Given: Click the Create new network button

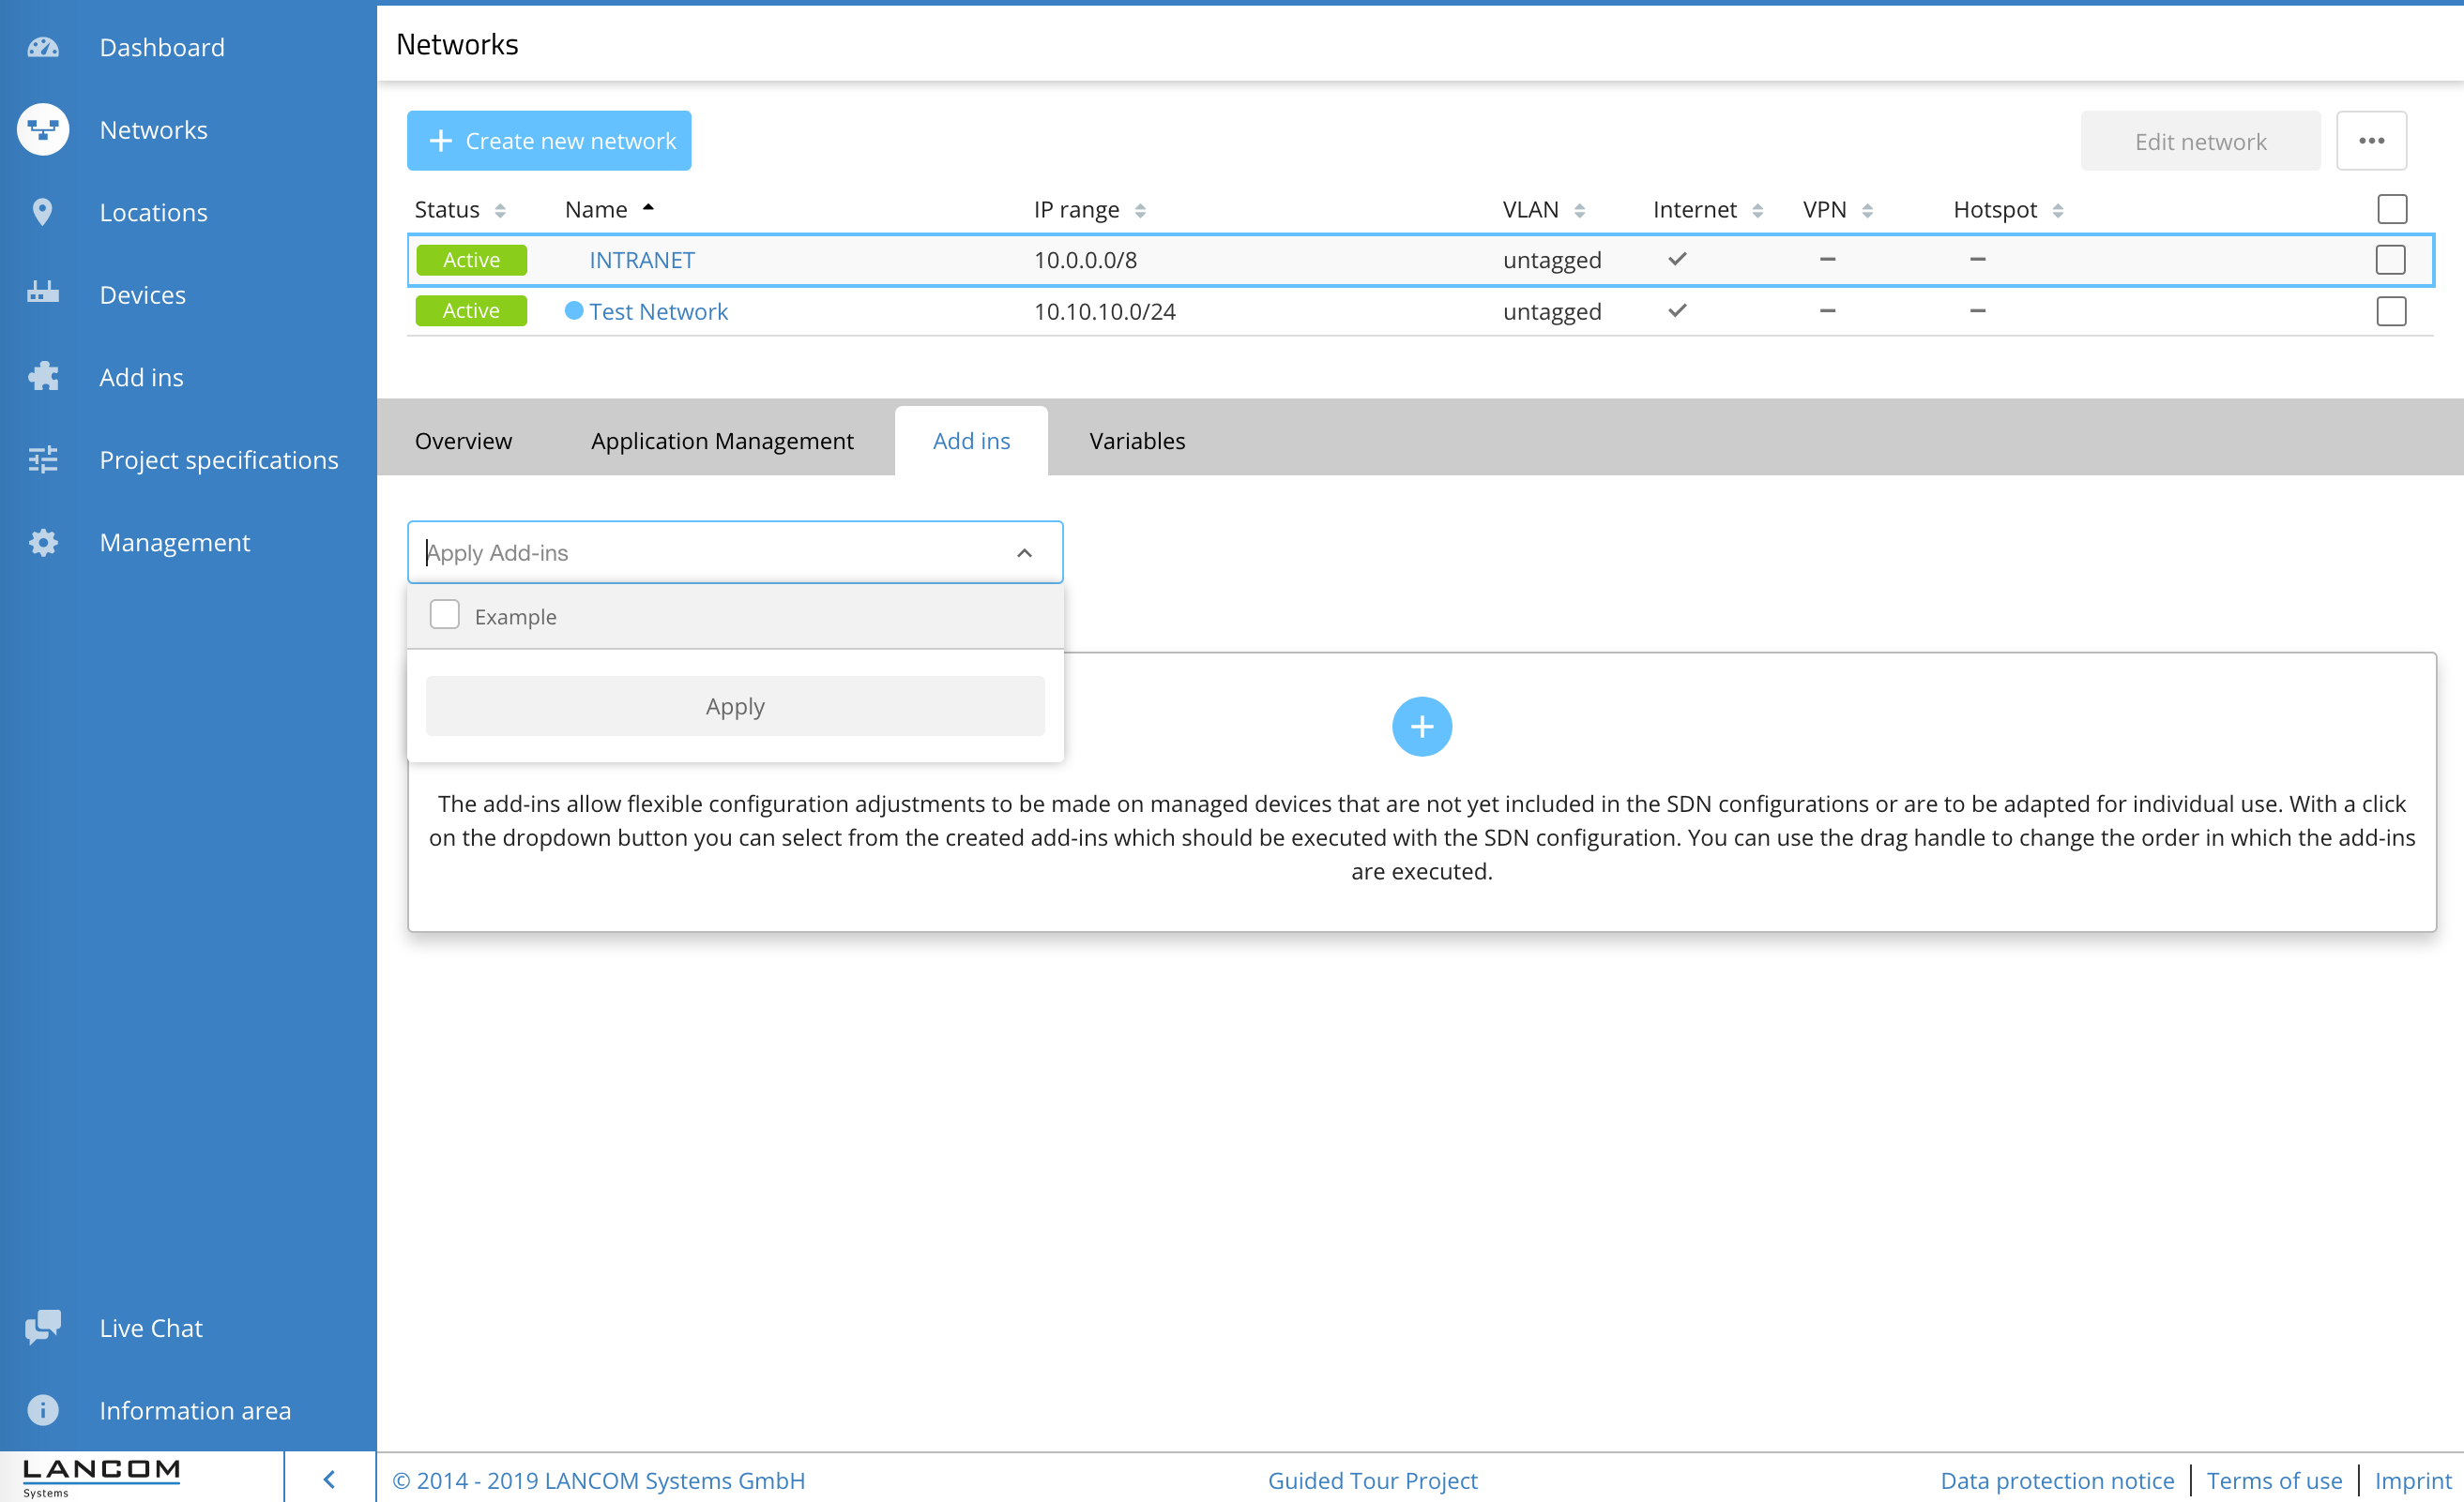Looking at the screenshot, I should tap(549, 141).
